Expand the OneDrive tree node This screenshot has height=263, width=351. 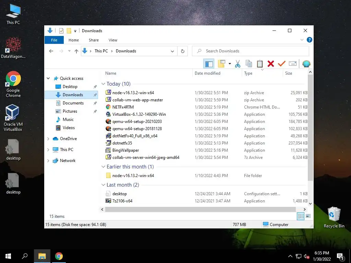(48, 139)
